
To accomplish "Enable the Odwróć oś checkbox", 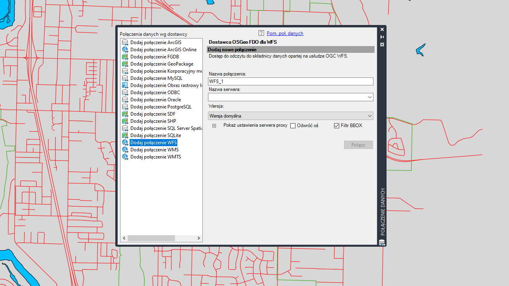I will coord(293,126).
